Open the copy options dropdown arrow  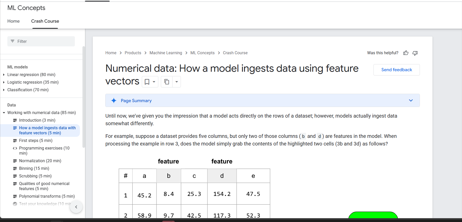point(177,82)
